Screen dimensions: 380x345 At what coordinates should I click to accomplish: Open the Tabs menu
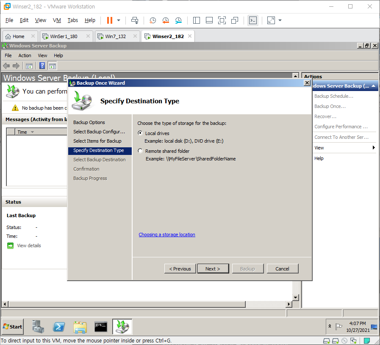click(x=73, y=20)
